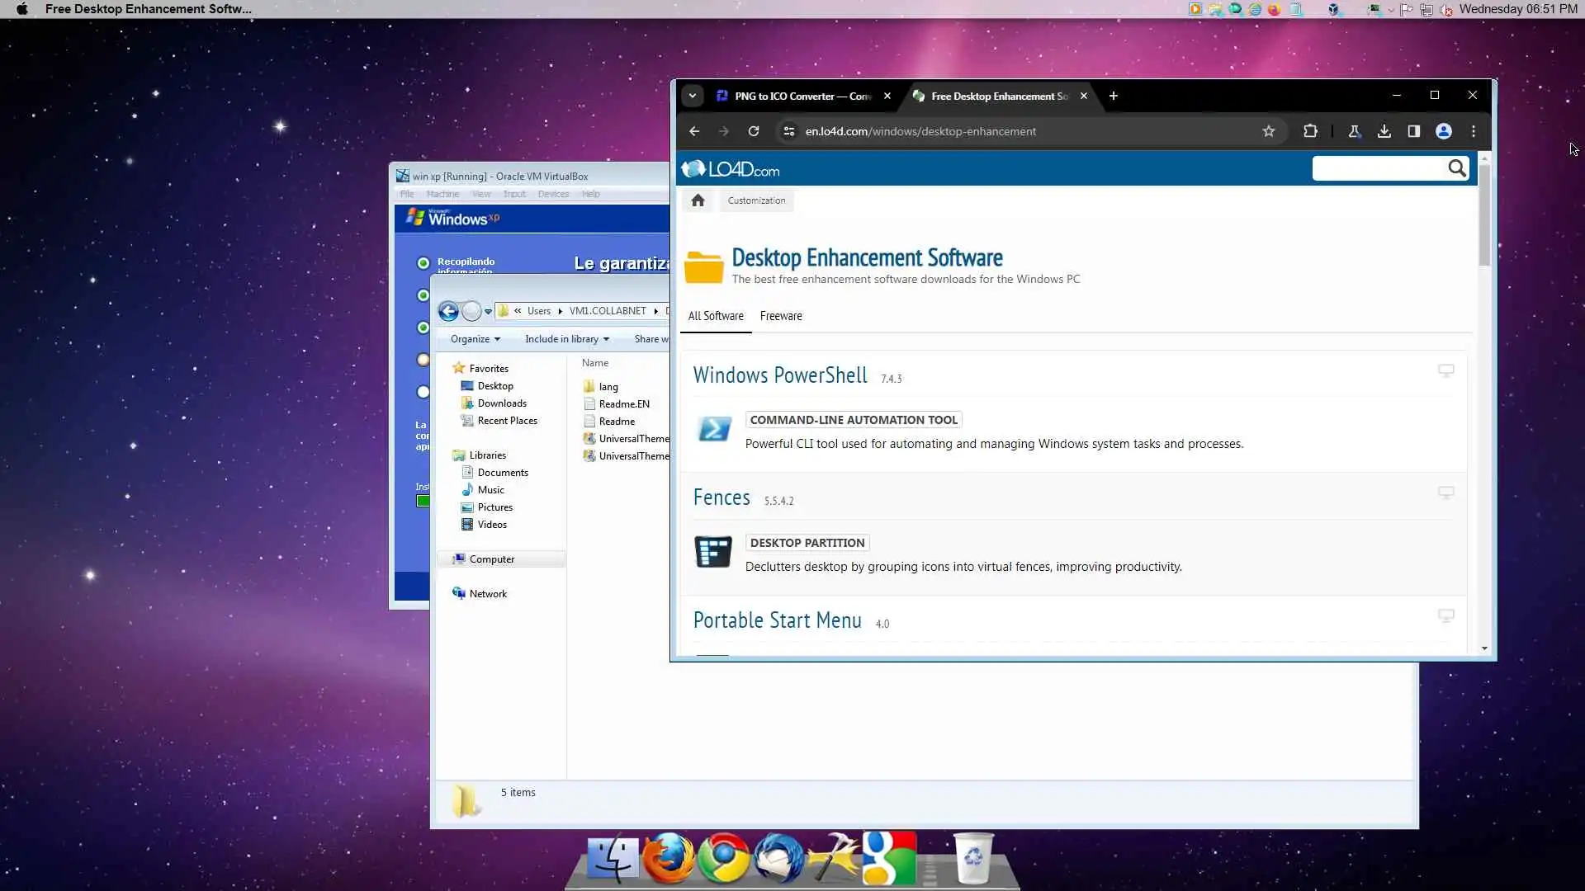Open the Fences software link
Viewport: 1585px width, 891px height.
tap(722, 498)
